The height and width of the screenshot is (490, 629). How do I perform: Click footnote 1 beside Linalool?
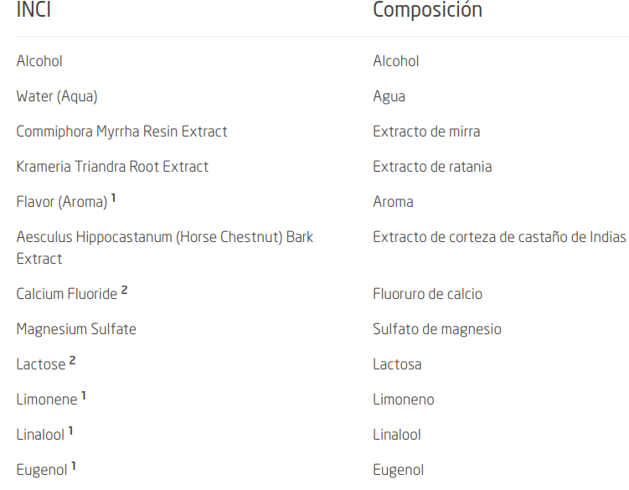(x=70, y=431)
